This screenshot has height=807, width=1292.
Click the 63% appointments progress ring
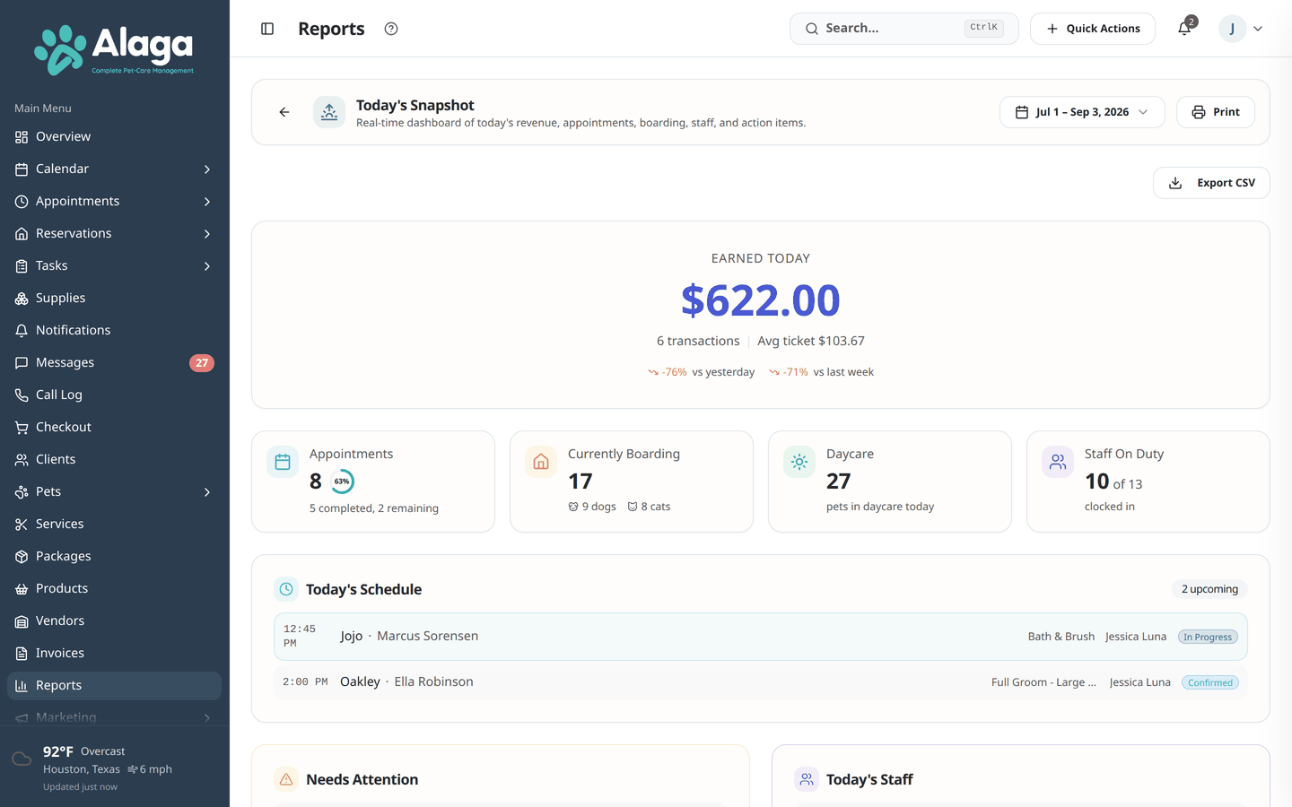point(342,482)
